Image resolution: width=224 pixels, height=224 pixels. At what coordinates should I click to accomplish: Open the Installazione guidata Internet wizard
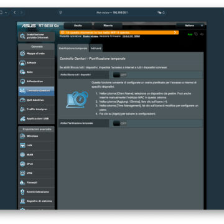tap(37, 36)
